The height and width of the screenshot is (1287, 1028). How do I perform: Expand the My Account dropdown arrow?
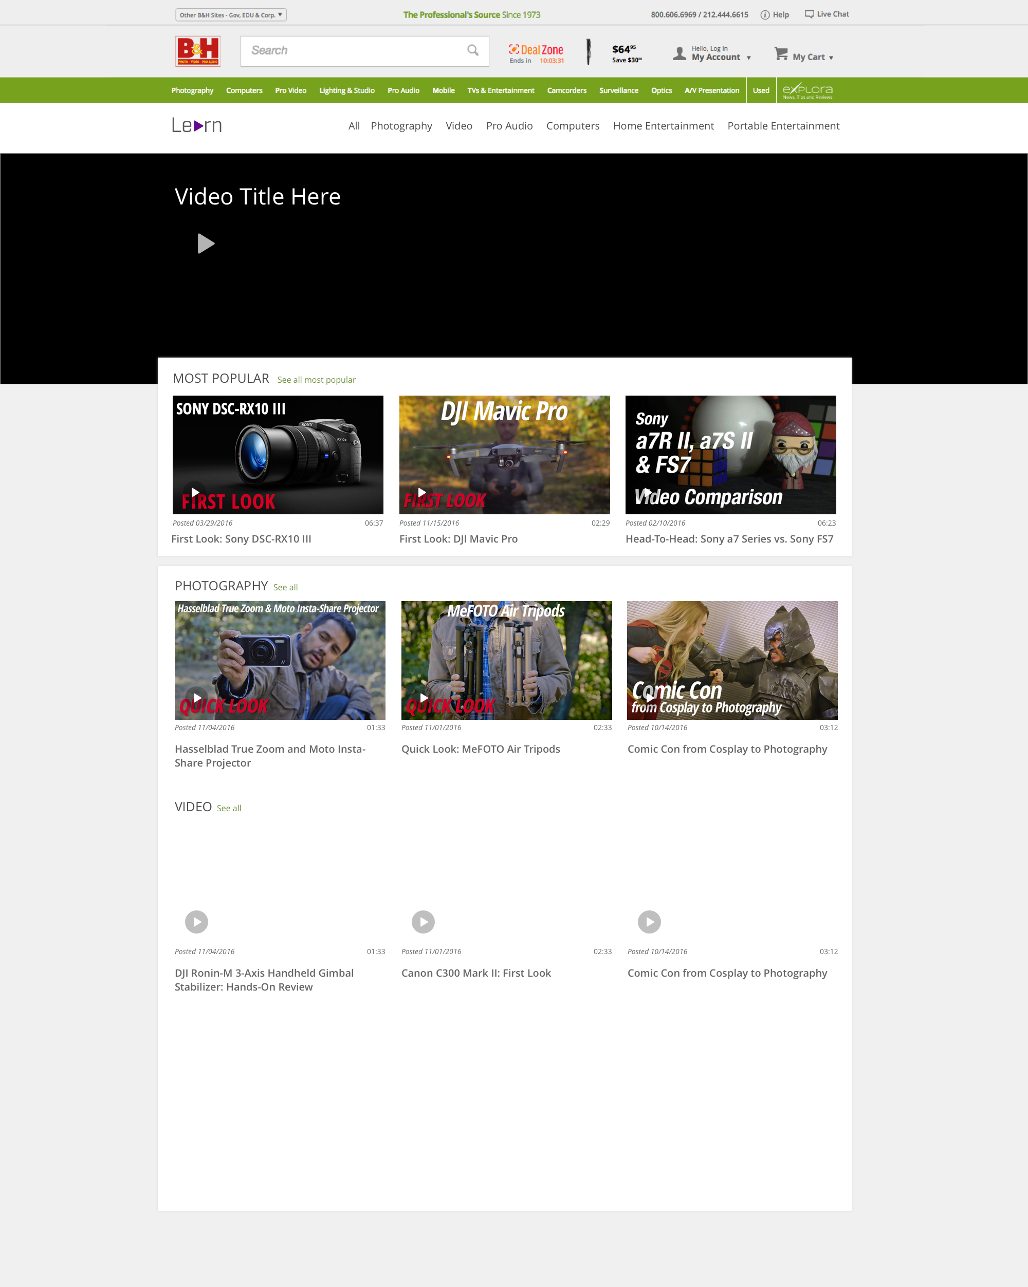click(748, 58)
